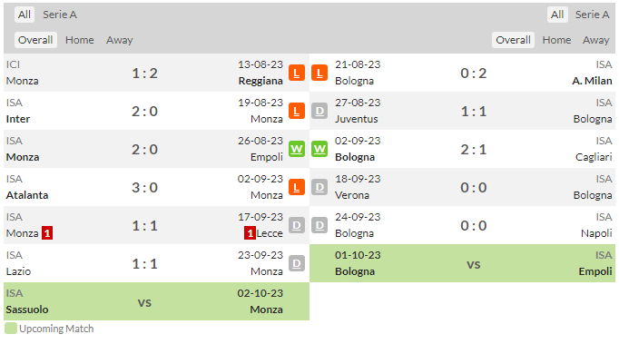Viewport: 619px width, 344px height.
Task: Select the right panel All filter
Action: (x=557, y=15)
